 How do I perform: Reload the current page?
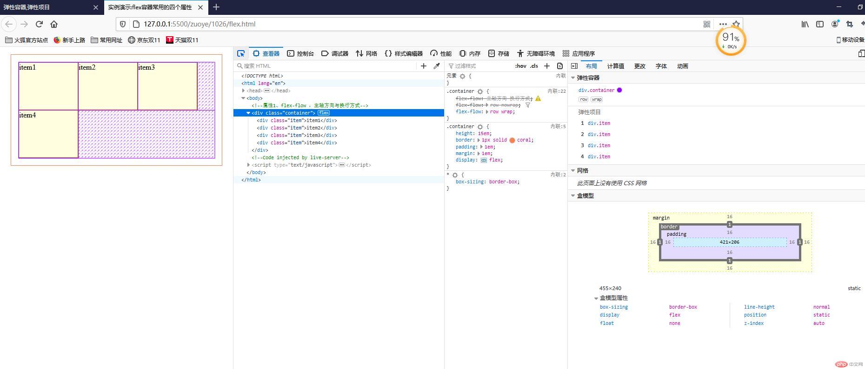[39, 24]
